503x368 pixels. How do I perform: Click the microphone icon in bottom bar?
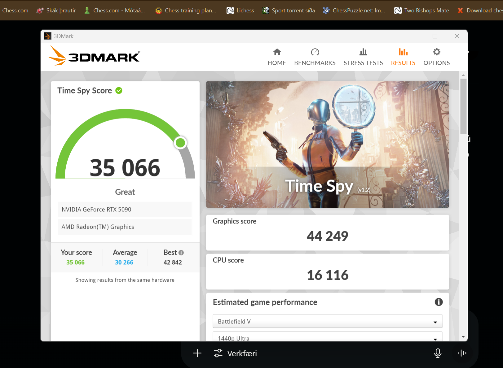pyautogui.click(x=438, y=353)
